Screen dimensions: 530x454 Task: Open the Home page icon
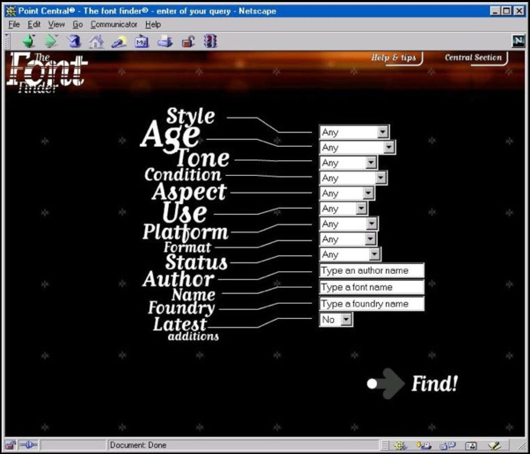pos(96,42)
